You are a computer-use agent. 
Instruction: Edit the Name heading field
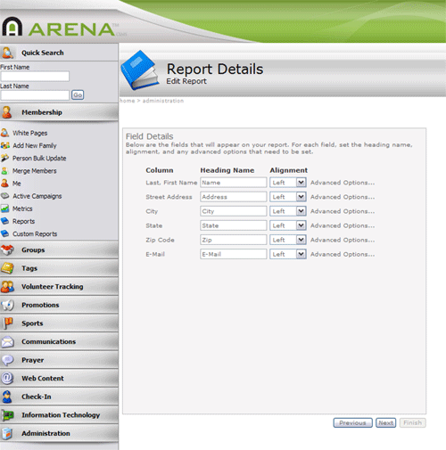234,183
